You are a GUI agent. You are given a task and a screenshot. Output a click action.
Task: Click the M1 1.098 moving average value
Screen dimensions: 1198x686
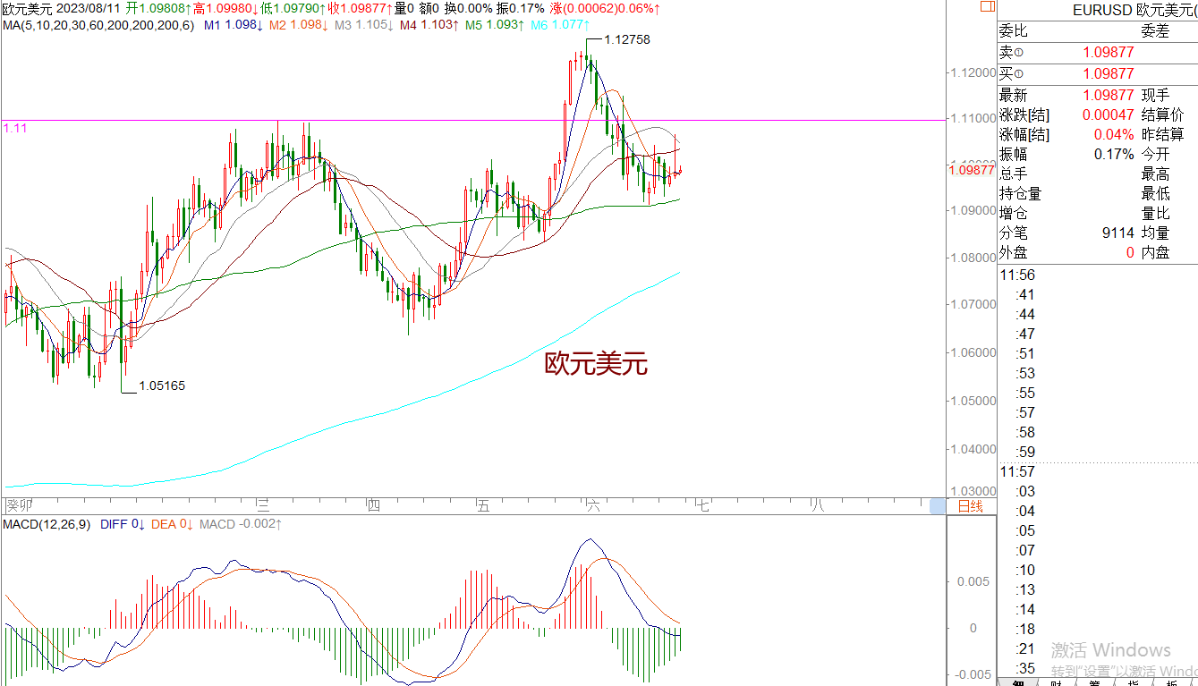coord(234,25)
